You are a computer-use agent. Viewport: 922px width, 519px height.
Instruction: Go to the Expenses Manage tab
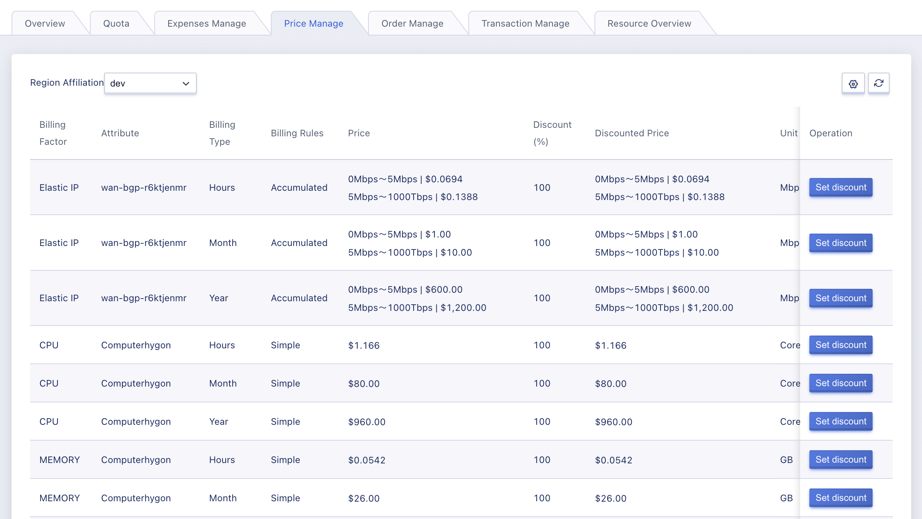[x=207, y=24]
